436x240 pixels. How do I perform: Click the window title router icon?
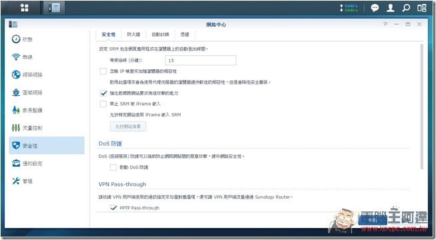point(13,24)
